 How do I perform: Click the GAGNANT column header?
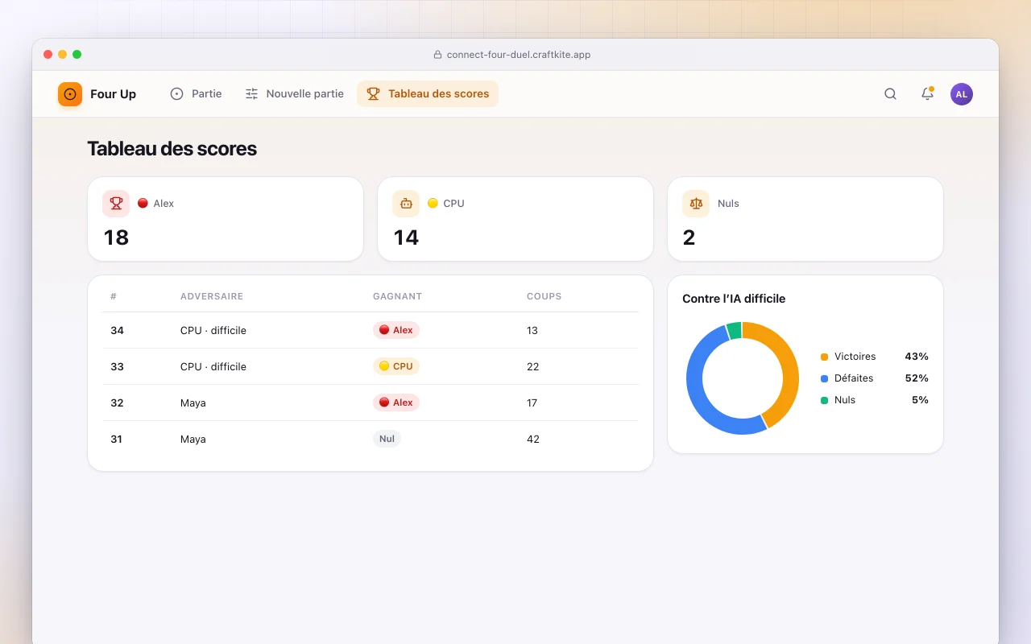tap(397, 296)
